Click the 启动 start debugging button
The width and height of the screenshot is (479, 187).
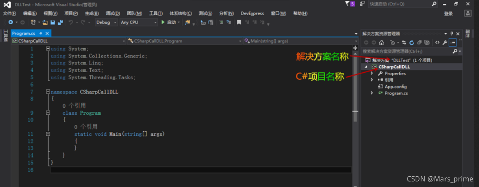[x=169, y=22]
